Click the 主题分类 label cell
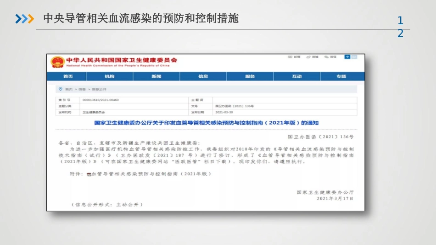 [x=68, y=106]
